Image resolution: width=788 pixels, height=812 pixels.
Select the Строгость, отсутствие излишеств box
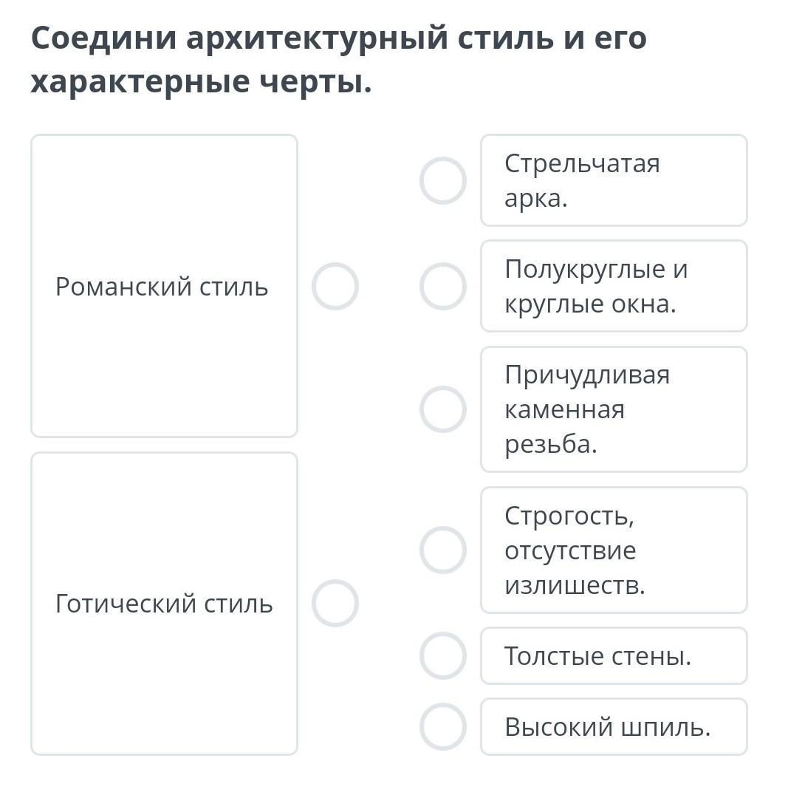tap(613, 550)
